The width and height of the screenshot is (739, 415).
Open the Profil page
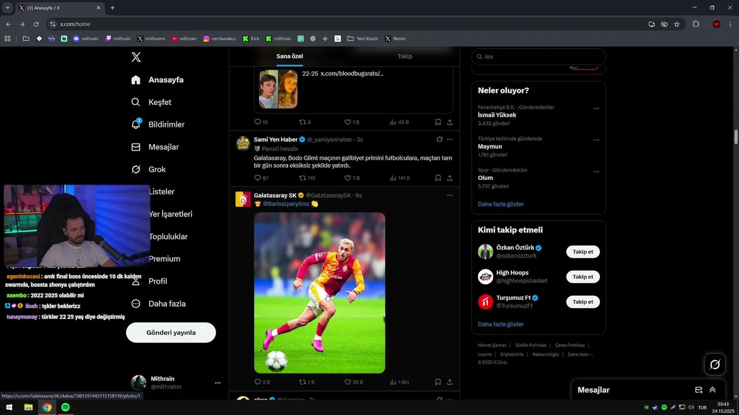click(x=149, y=281)
